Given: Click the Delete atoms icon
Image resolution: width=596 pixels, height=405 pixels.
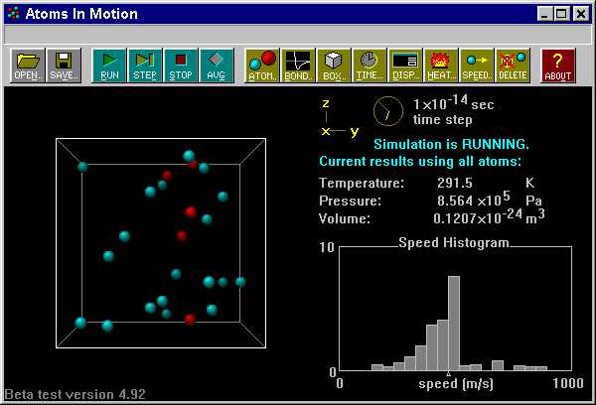Looking at the screenshot, I should [x=513, y=65].
